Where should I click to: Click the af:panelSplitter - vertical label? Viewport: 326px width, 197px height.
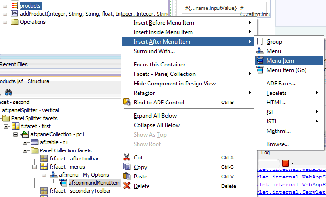click(30, 110)
